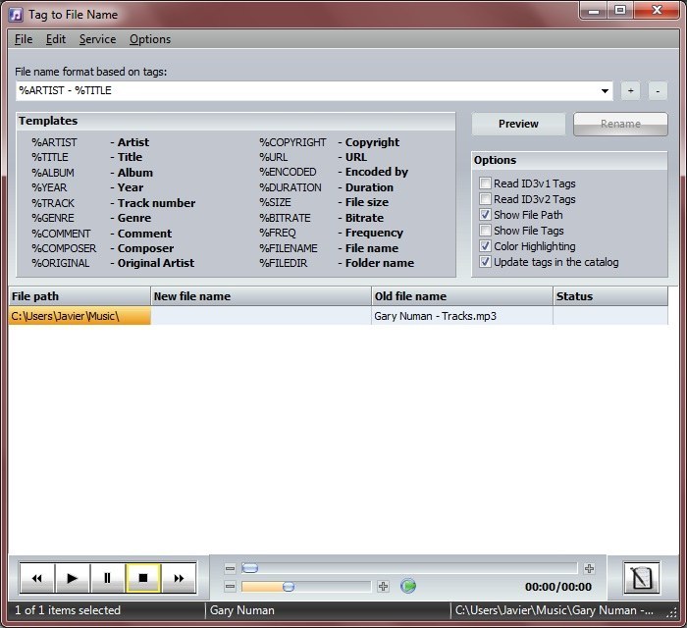Click the Status column header
The width and height of the screenshot is (687, 628).
coord(610,296)
